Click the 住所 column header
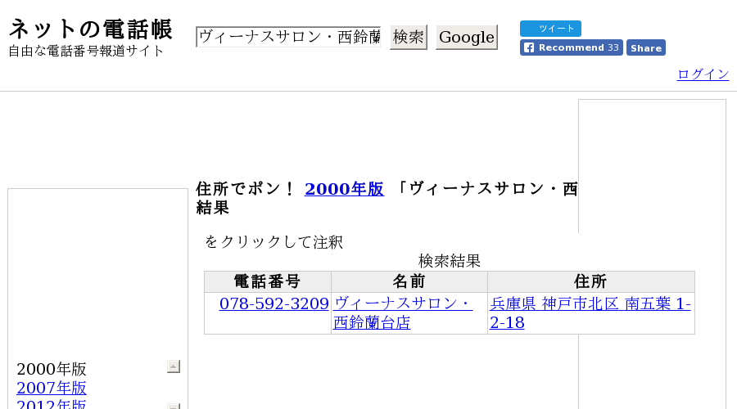The width and height of the screenshot is (737, 409). pos(590,281)
